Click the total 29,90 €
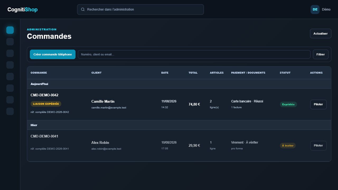Screen dimensions: 338x190 [194, 146]
